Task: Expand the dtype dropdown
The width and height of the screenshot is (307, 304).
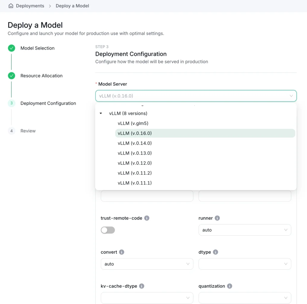Action: [x=245, y=264]
